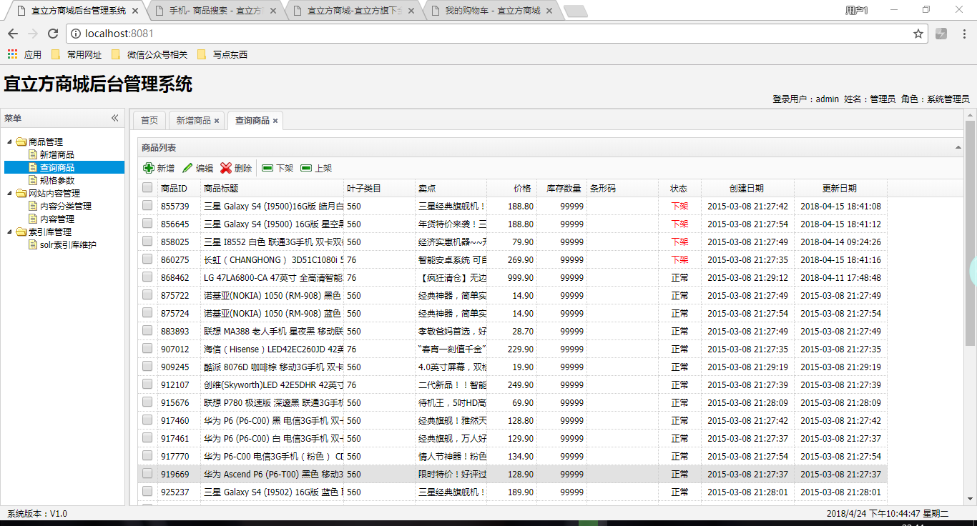Sort by the 商品ID column header

coord(180,188)
